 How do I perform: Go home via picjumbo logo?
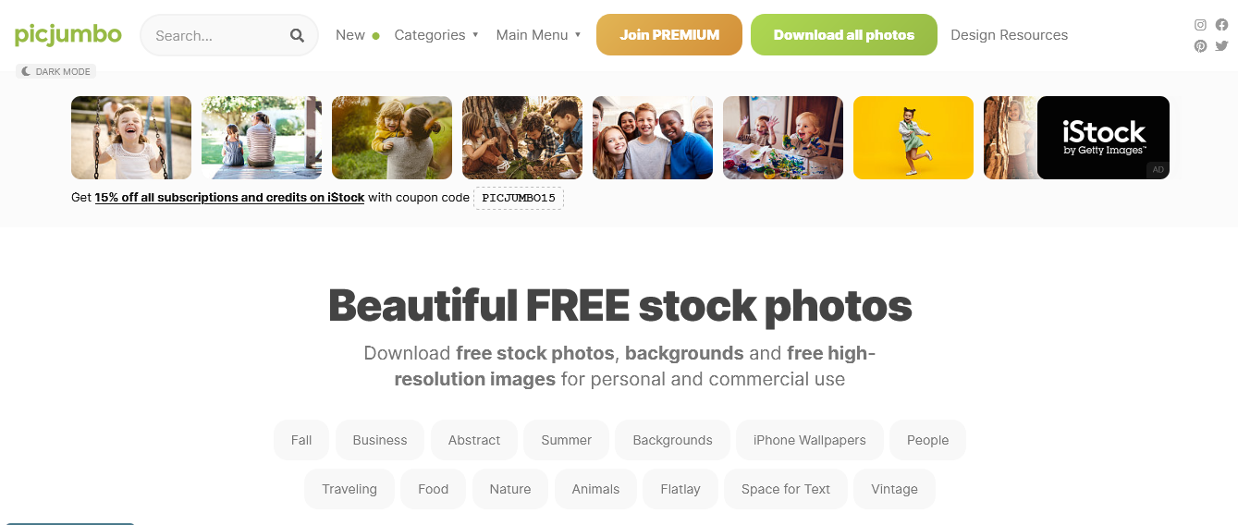coord(67,35)
